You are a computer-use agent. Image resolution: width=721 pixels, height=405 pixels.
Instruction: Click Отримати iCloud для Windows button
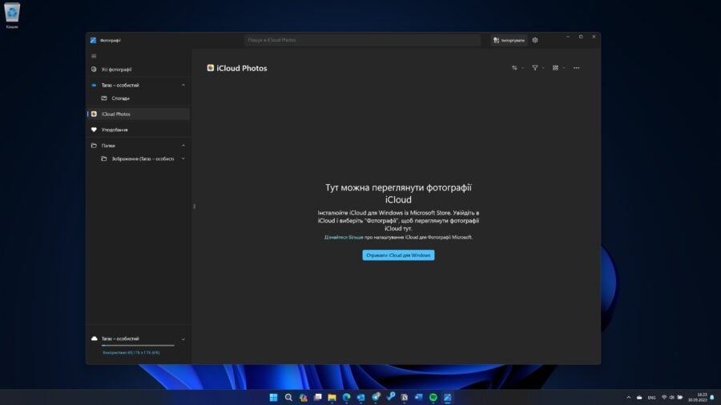[x=398, y=255]
